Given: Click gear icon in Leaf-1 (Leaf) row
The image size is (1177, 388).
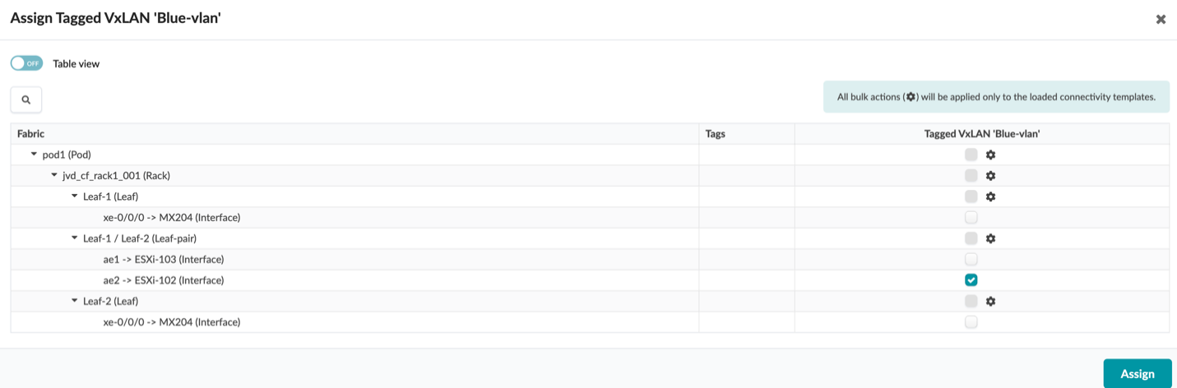Looking at the screenshot, I should (x=991, y=196).
